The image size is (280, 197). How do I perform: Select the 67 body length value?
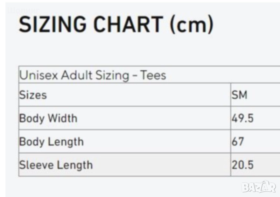[x=238, y=142]
